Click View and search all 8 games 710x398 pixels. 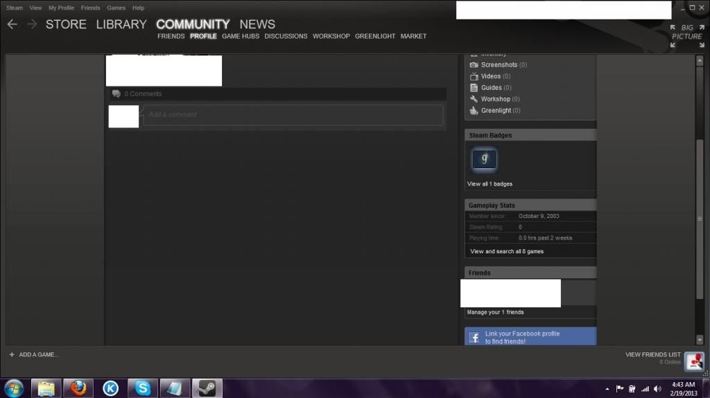(507, 251)
